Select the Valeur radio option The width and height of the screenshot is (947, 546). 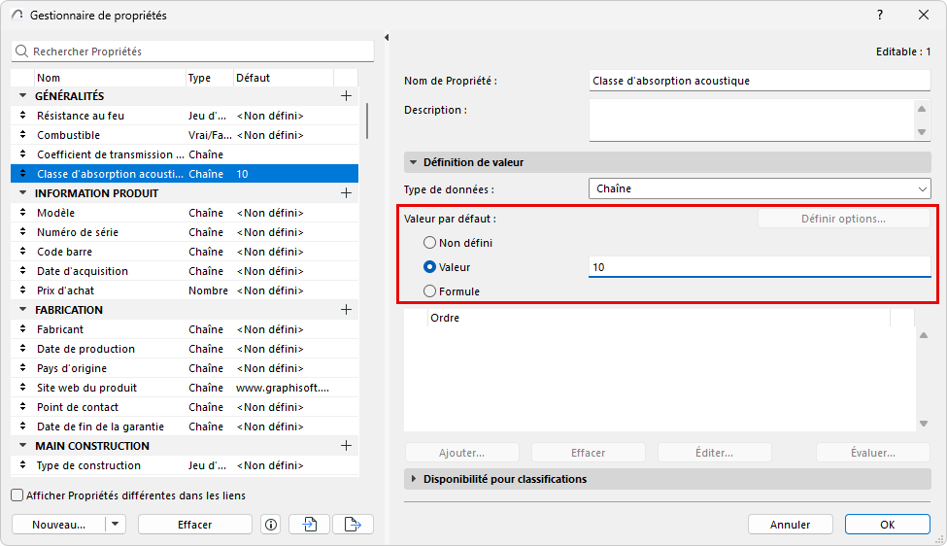[x=429, y=267]
